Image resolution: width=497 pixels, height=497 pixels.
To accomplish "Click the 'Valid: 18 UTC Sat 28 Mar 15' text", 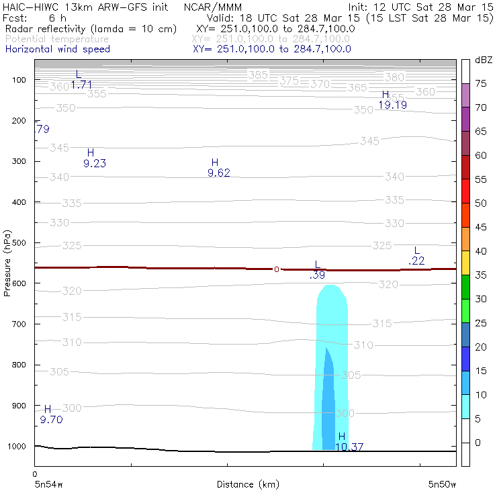I will pos(283,18).
